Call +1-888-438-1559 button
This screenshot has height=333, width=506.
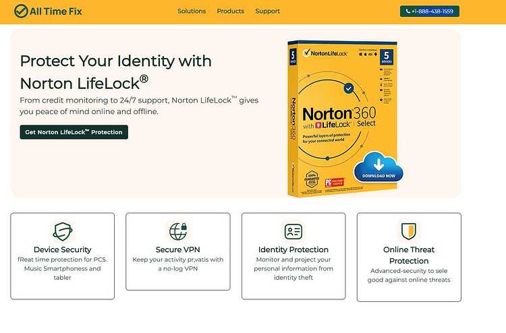point(430,11)
